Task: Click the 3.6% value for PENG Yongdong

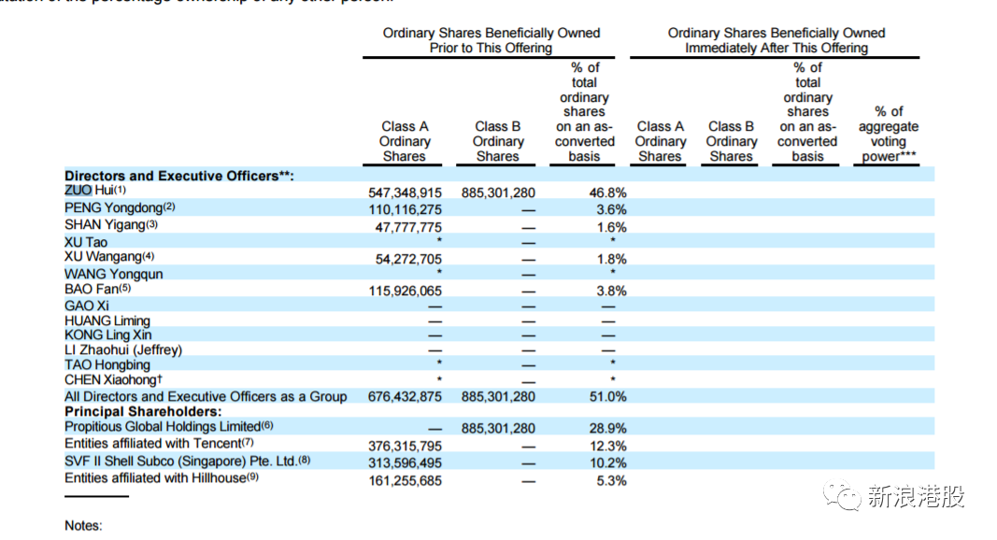Action: [x=612, y=210]
